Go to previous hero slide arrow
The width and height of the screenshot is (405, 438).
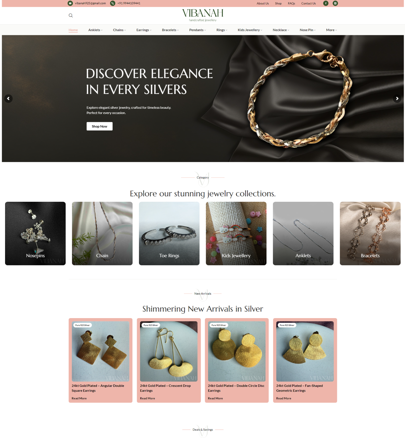click(x=8, y=98)
